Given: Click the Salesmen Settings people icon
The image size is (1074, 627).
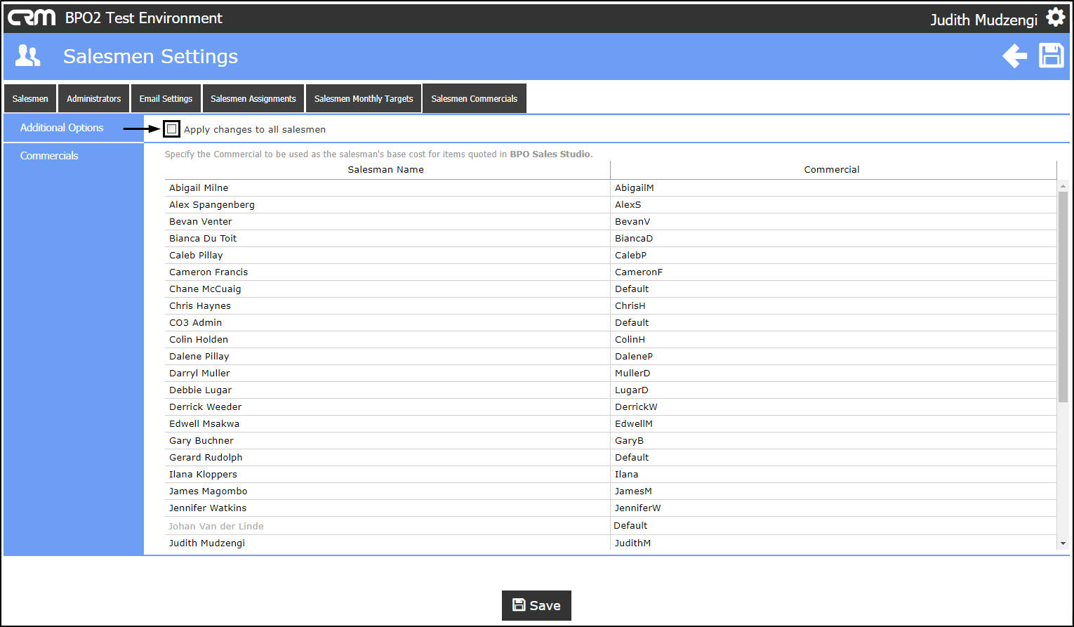Looking at the screenshot, I should pyautogui.click(x=28, y=55).
